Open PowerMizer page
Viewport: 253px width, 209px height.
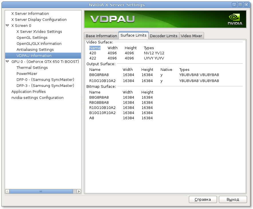tap(27, 74)
